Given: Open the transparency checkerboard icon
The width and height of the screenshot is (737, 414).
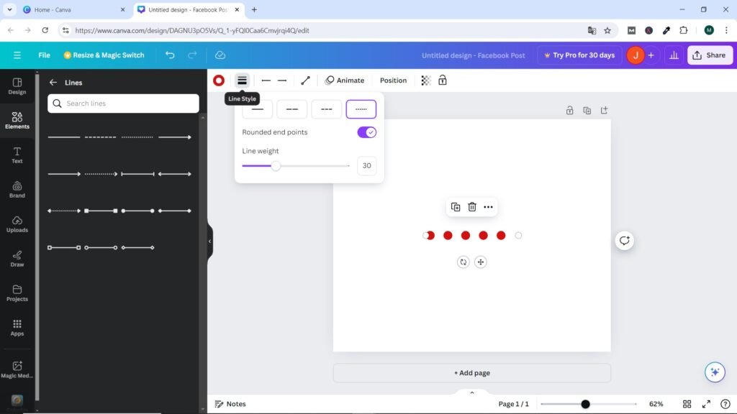Looking at the screenshot, I should (x=426, y=80).
